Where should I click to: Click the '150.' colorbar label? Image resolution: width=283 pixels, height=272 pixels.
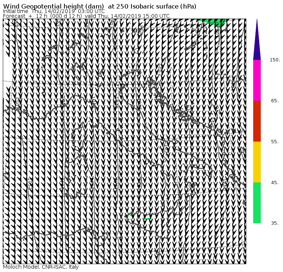click(275, 60)
